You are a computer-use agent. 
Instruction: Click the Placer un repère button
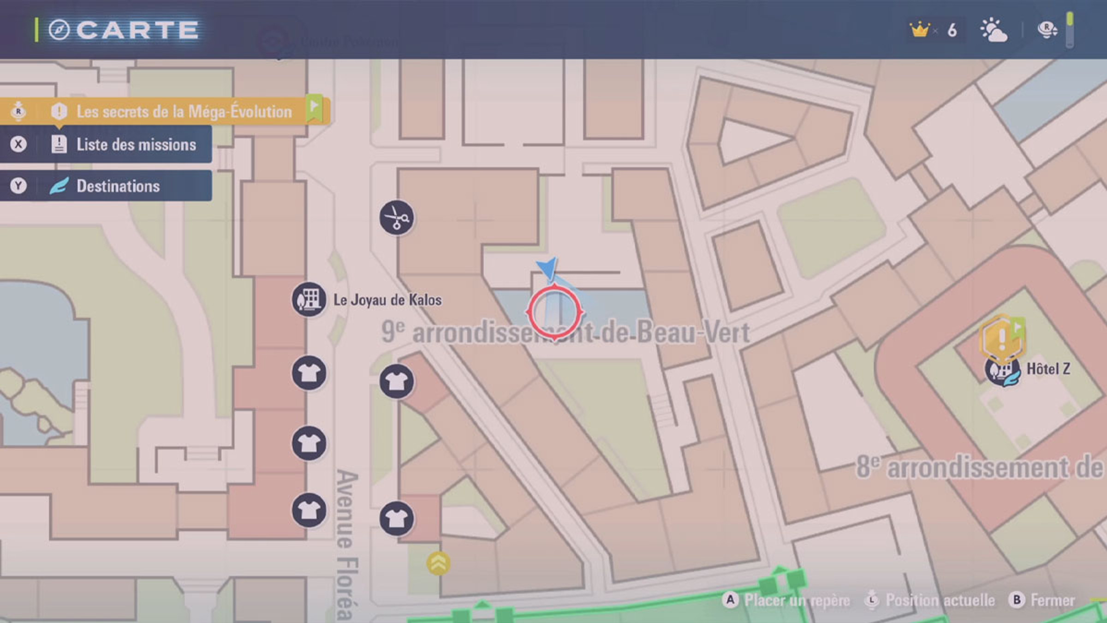pyautogui.click(x=786, y=600)
